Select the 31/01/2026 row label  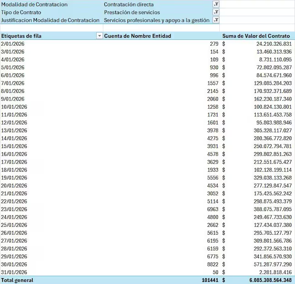pyautogui.click(x=14, y=272)
